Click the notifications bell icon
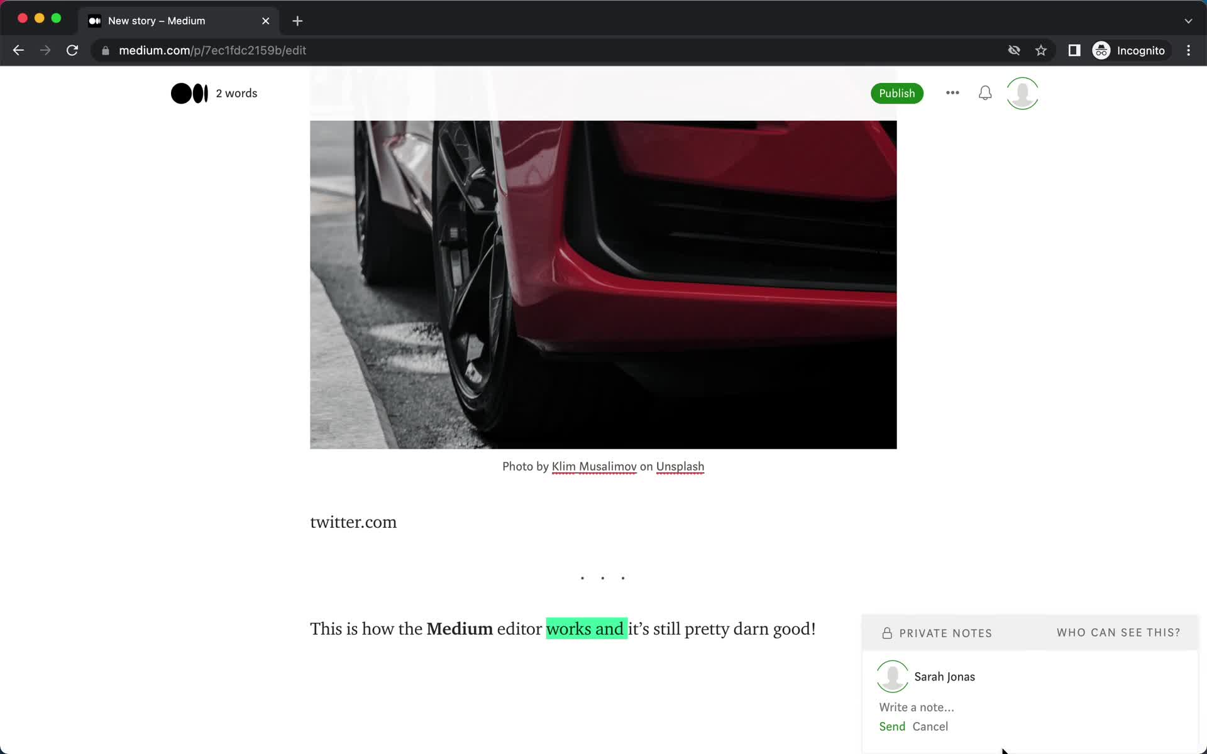Viewport: 1207px width, 754px height. (986, 93)
